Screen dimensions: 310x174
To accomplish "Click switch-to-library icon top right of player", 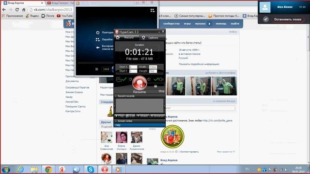I will [x=153, y=10].
